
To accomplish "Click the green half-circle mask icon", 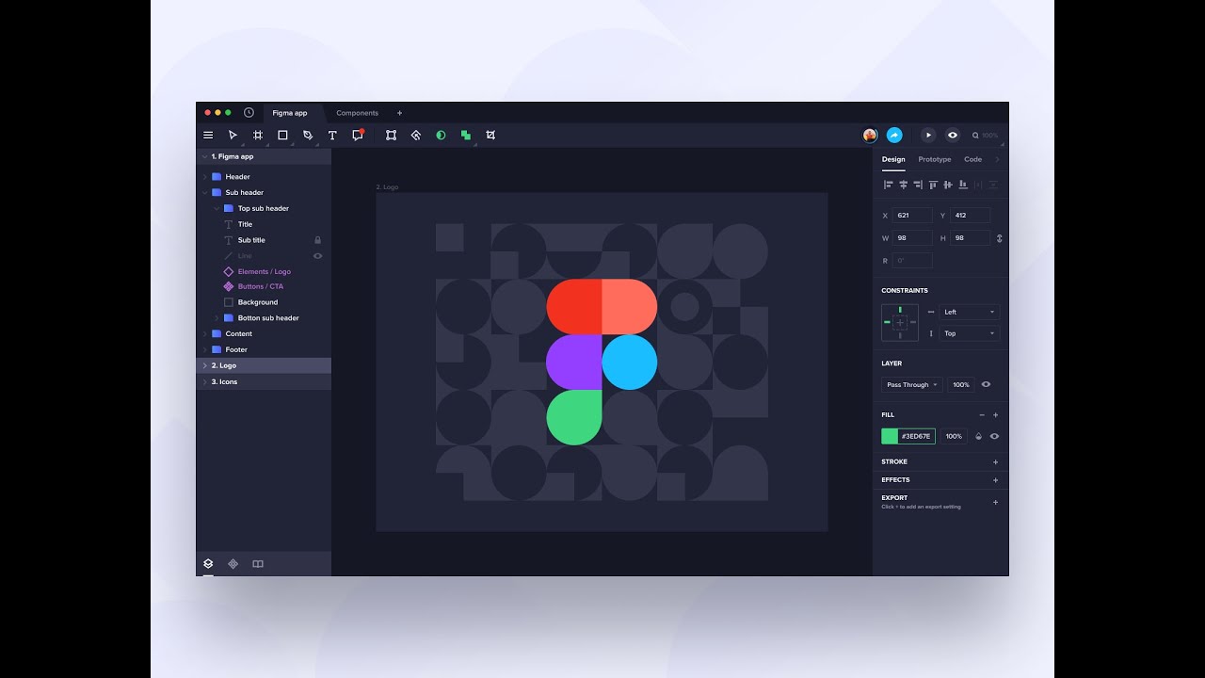I will coord(441,136).
